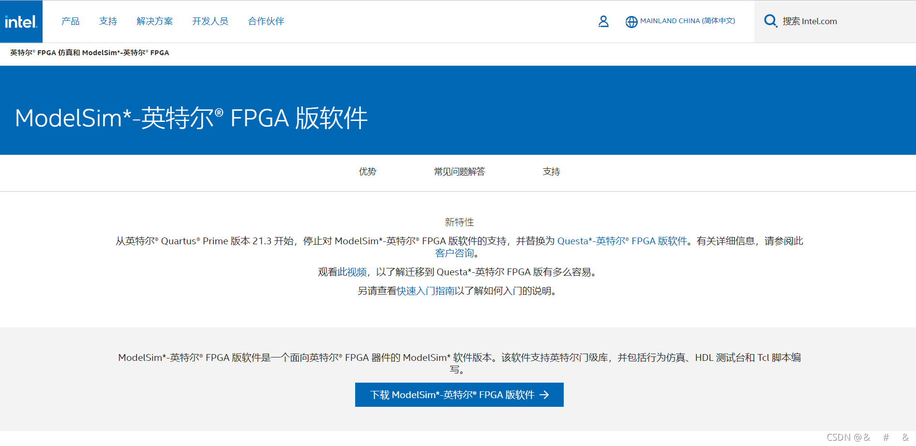Click the download button's arrow icon
The image size is (916, 446).
pyautogui.click(x=545, y=395)
